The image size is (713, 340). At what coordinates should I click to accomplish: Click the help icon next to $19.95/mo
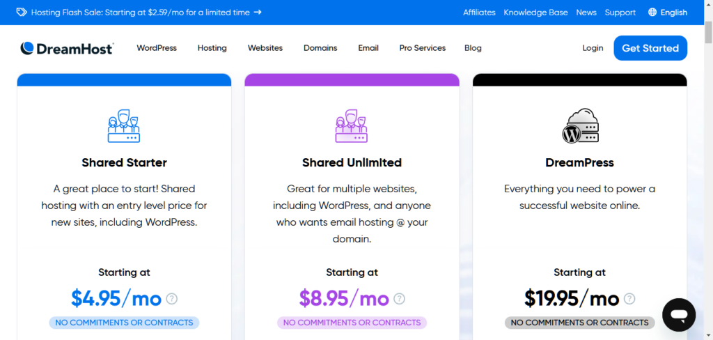(629, 299)
